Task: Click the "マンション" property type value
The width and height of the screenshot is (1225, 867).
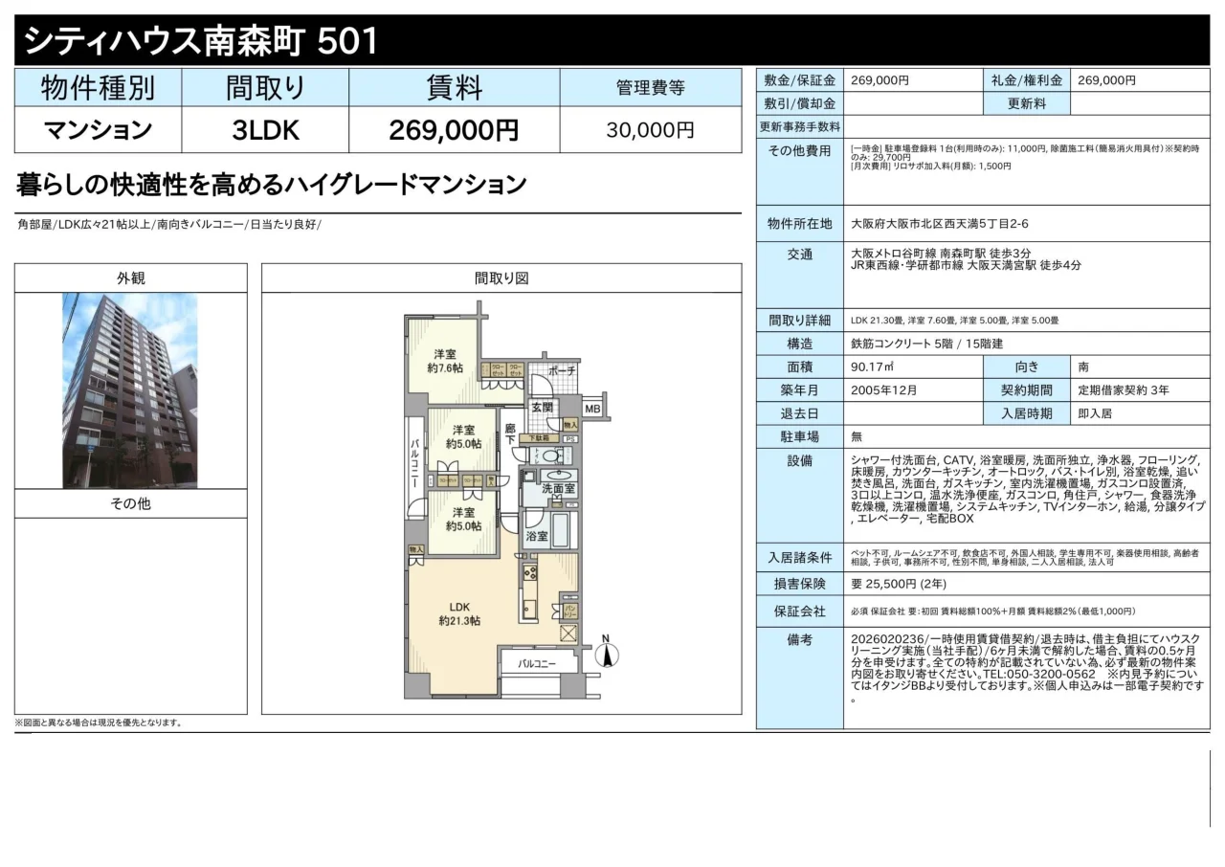Action: 98,129
